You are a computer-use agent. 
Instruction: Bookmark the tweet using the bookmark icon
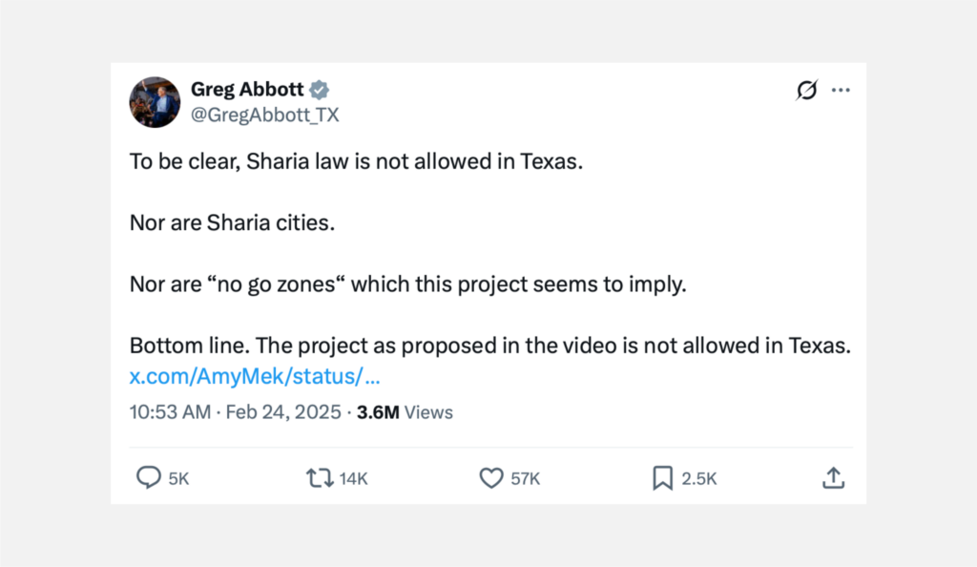click(662, 477)
